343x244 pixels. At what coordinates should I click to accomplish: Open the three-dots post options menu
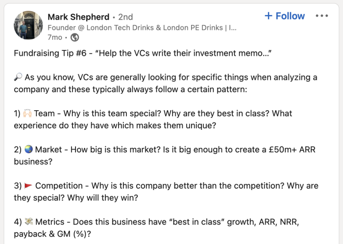(322, 16)
